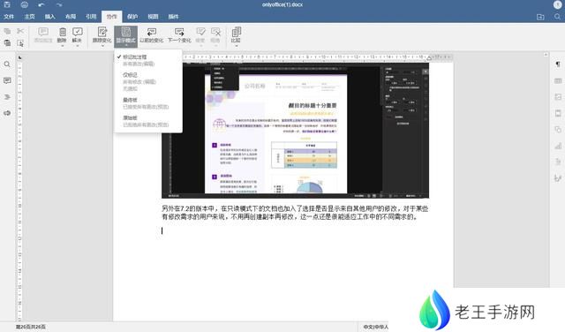
Task: Click the Print icon in title bar
Action: tap(24, 5)
